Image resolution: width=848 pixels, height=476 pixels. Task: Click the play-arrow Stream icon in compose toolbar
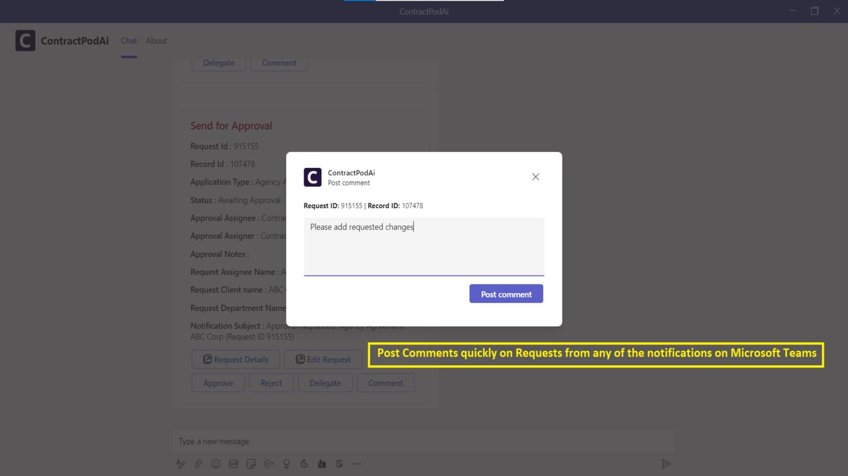click(x=269, y=464)
